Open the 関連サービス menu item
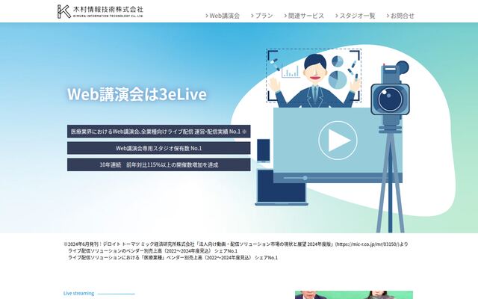Image resolution: width=478 pixels, height=299 pixels. pyautogui.click(x=304, y=16)
